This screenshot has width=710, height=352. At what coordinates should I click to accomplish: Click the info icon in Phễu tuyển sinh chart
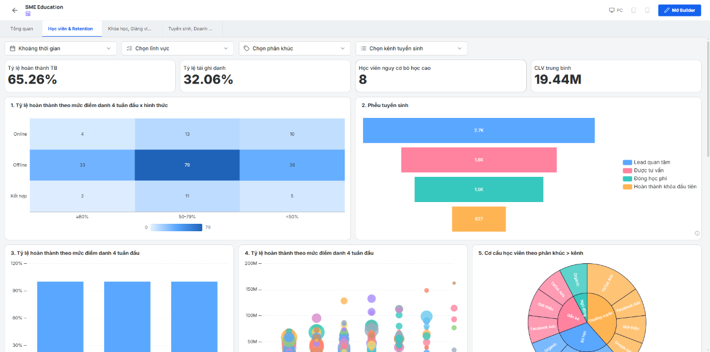697,233
